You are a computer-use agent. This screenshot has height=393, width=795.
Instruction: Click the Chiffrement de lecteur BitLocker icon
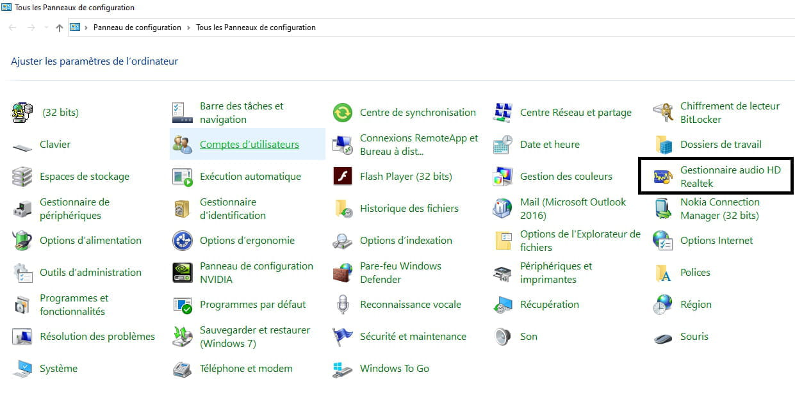[663, 113]
